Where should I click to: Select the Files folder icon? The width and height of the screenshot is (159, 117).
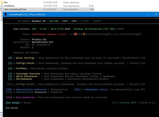pos(2,2)
